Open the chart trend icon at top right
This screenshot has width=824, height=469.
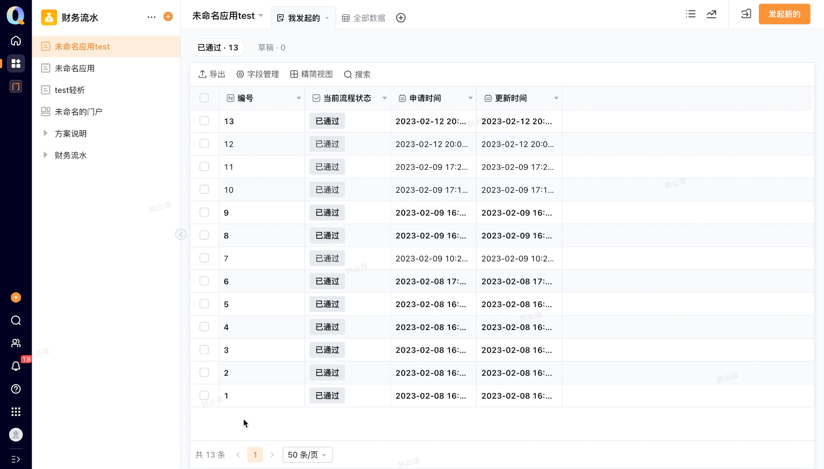point(711,14)
